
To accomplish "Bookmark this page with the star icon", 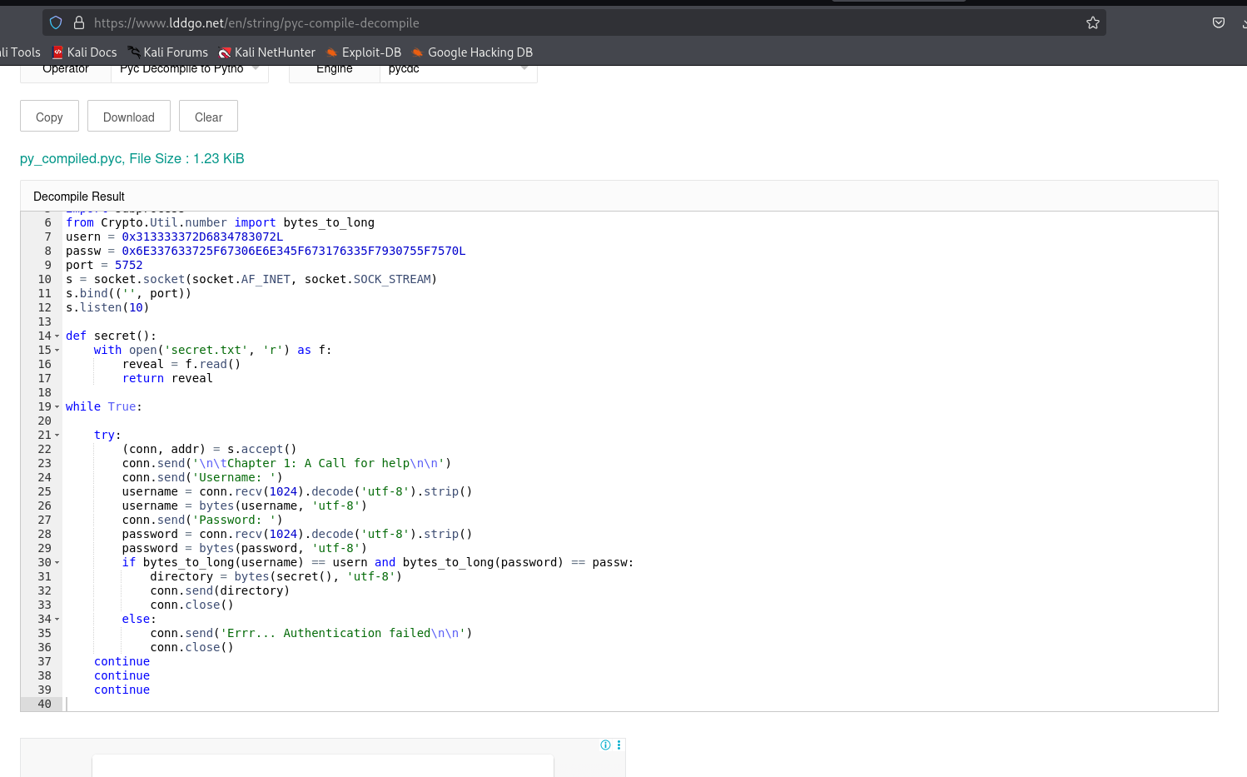I will (x=1093, y=22).
